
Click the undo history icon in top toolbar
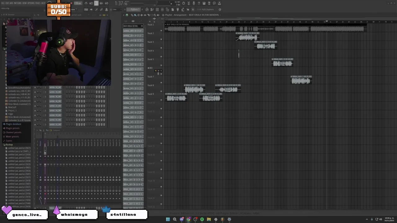click(184, 3)
